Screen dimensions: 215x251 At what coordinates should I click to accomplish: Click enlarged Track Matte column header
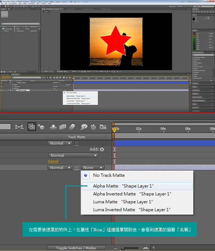(x=76, y=137)
